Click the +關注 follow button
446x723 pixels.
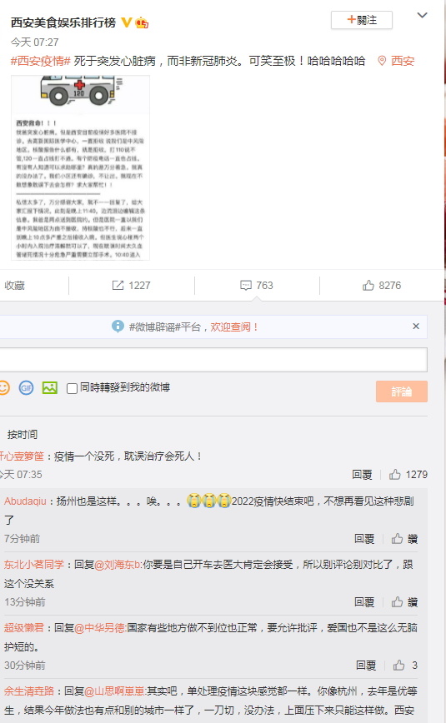(x=362, y=20)
